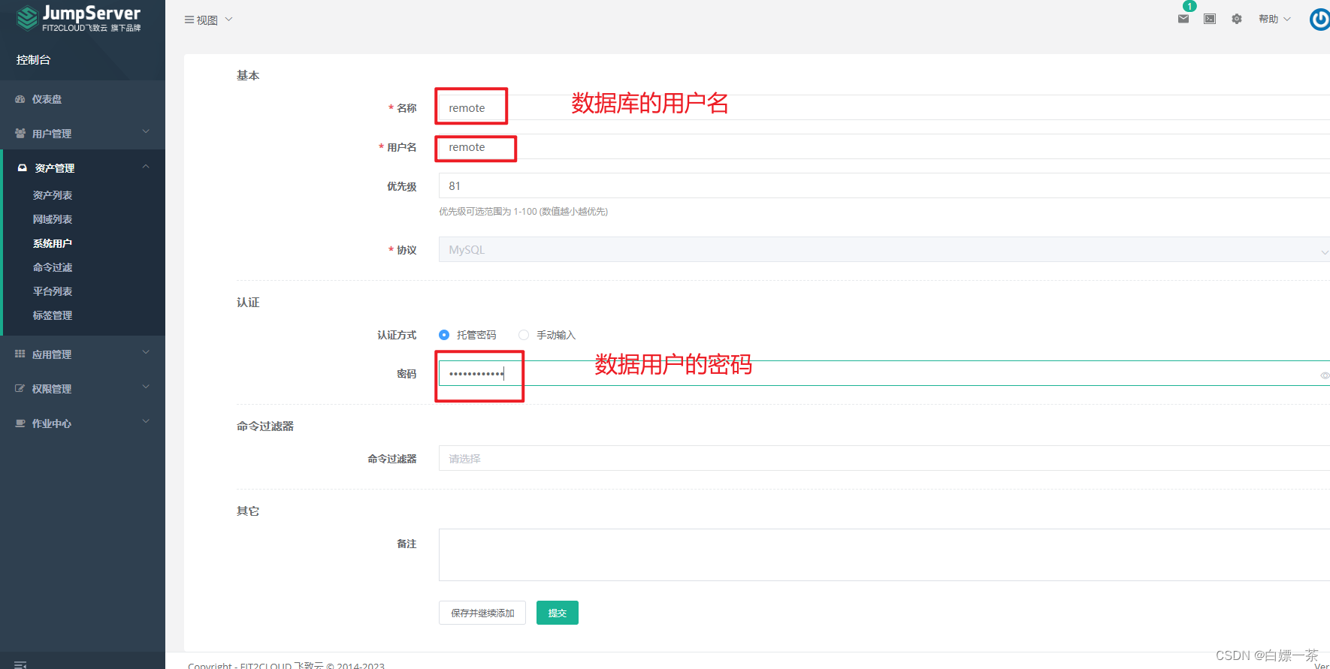Collapse sidebar with bottom menu icon
Viewport: 1330px width, 669px height.
20,664
